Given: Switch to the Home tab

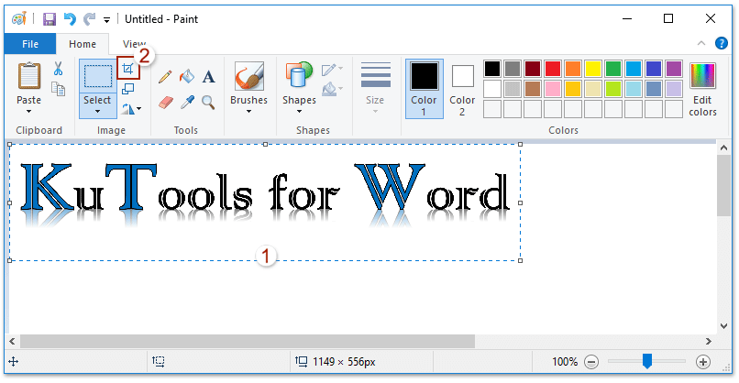Looking at the screenshot, I should pyautogui.click(x=83, y=44).
